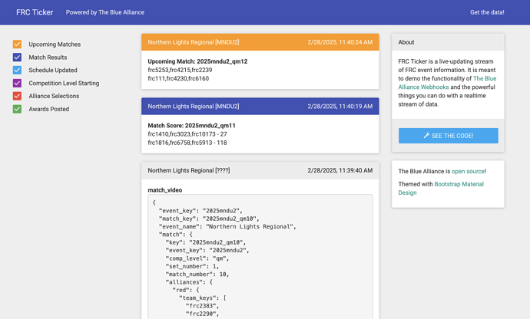This screenshot has width=530, height=319.
Task: Click the SEE THE CODE! button
Action: (449, 136)
